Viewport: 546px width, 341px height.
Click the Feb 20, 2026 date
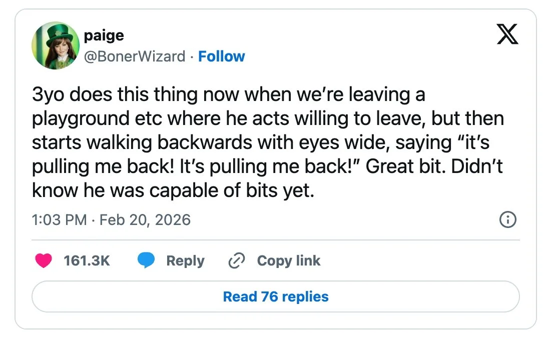[145, 219]
